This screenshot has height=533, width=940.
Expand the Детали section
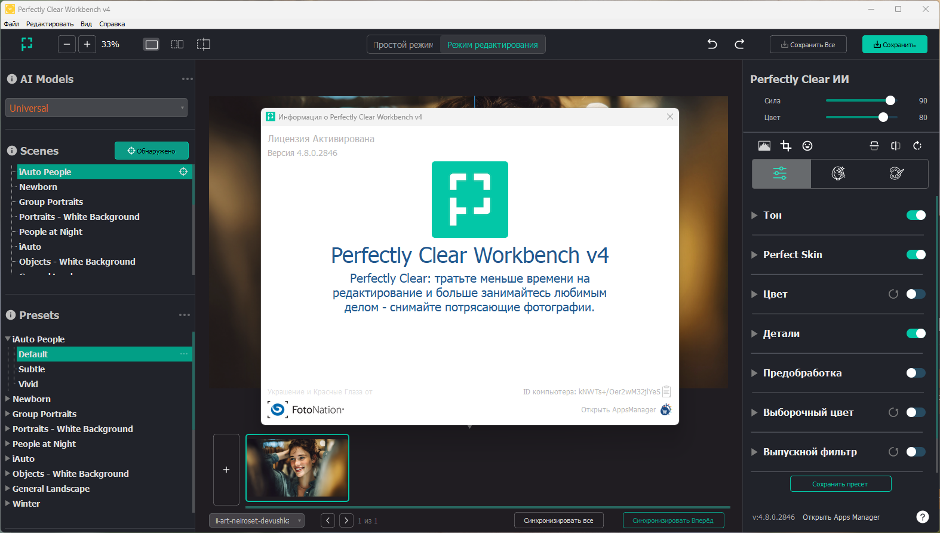(x=754, y=333)
